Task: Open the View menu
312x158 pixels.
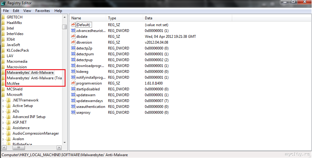Action: (27, 11)
